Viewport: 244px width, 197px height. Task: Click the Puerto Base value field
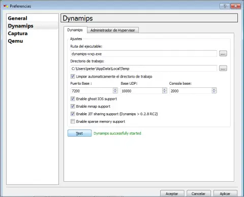pos(91,91)
